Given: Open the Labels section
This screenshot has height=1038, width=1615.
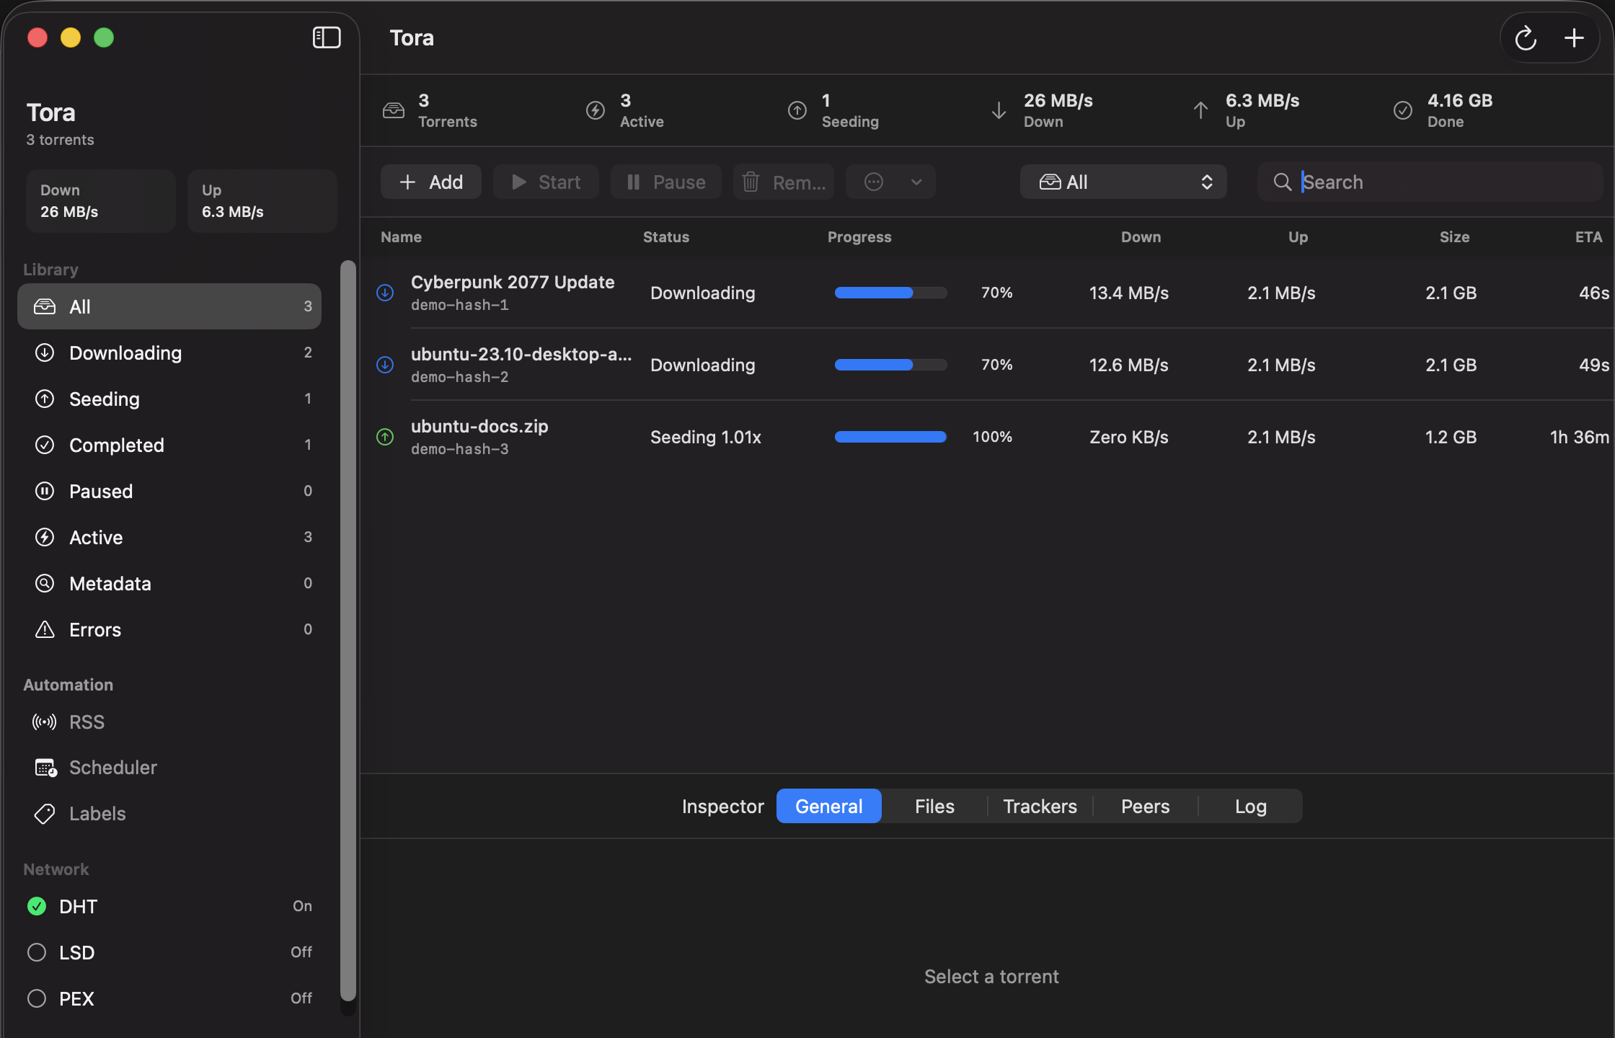Looking at the screenshot, I should (x=169, y=814).
